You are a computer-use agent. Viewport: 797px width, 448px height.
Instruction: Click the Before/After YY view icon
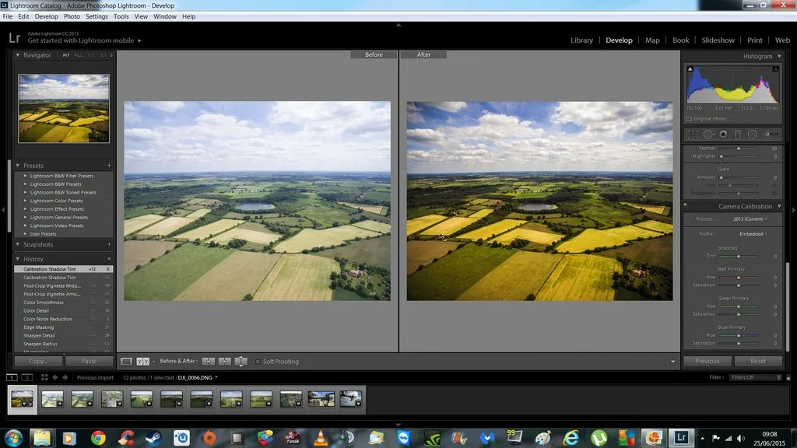[x=143, y=361]
